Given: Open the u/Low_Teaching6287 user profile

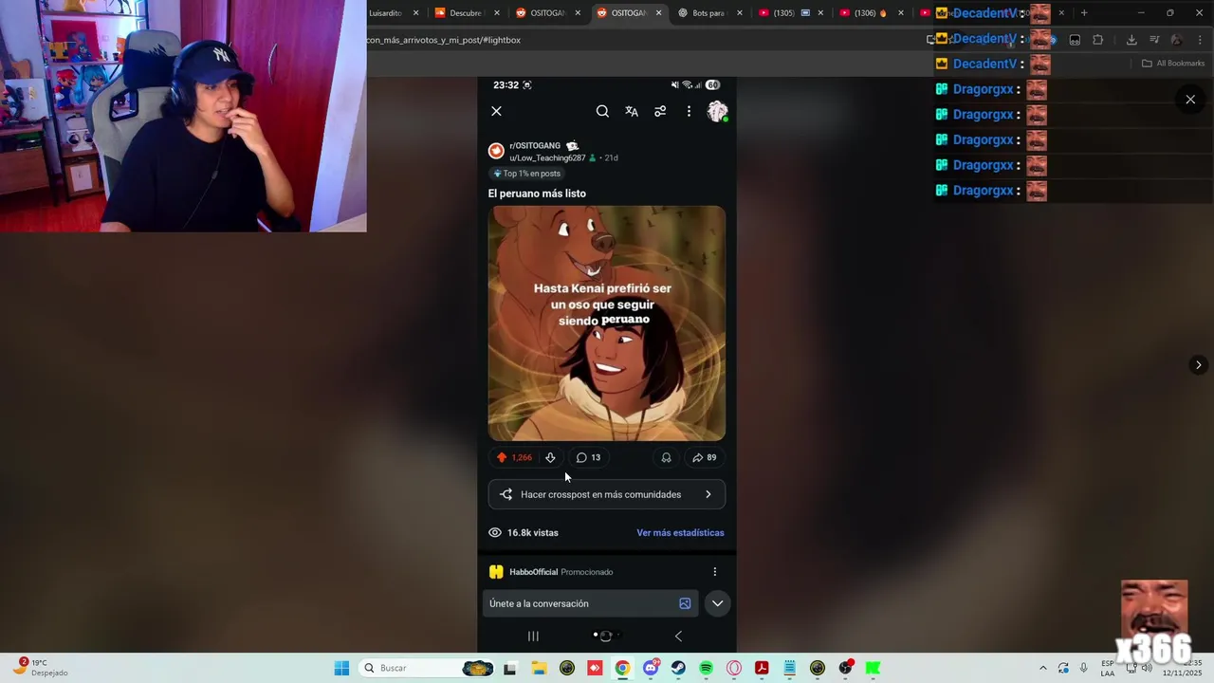Looking at the screenshot, I should click(547, 157).
